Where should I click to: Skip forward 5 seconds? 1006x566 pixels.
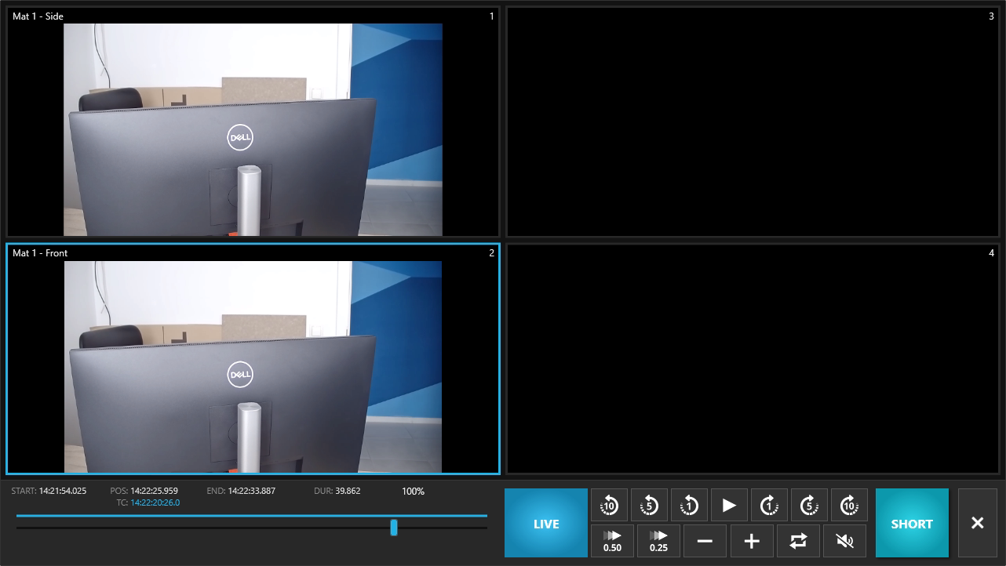point(809,506)
